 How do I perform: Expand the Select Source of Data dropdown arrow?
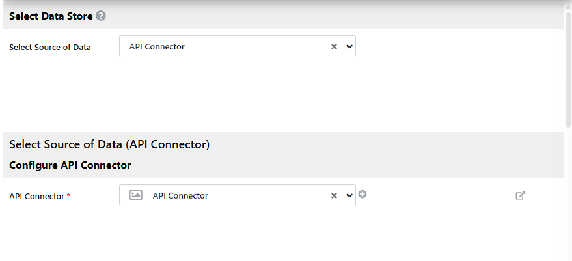point(349,47)
